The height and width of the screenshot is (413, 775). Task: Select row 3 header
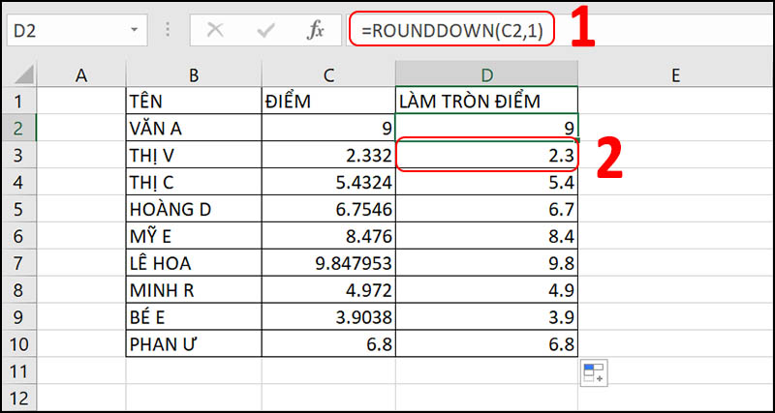tap(18, 155)
